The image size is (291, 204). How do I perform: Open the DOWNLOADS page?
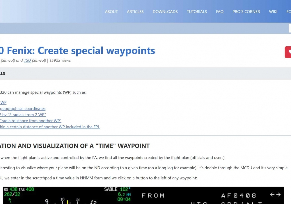[x=165, y=12]
